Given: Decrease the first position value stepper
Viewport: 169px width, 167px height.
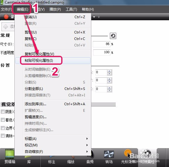Looking at the screenshot, I should click(x=110, y=74).
